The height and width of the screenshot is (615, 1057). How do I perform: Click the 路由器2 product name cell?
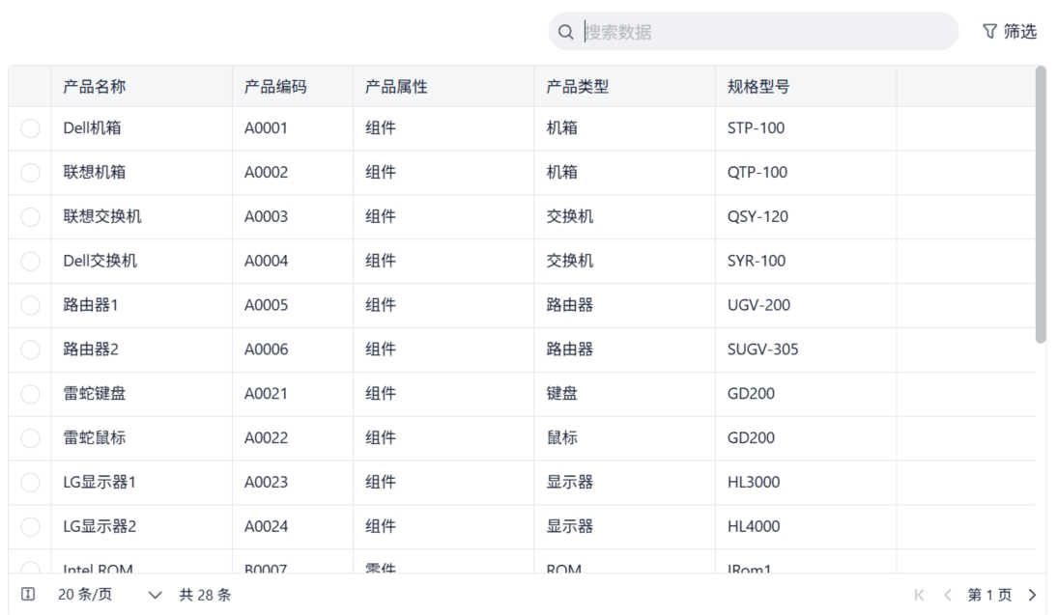[91, 349]
